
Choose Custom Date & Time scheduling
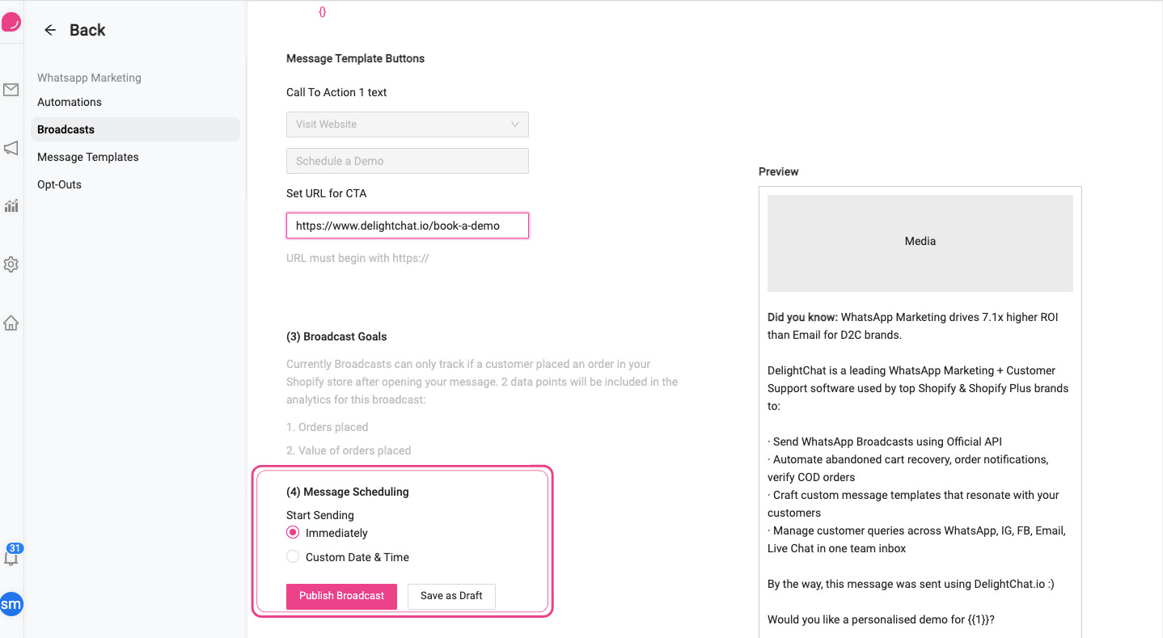coord(292,556)
